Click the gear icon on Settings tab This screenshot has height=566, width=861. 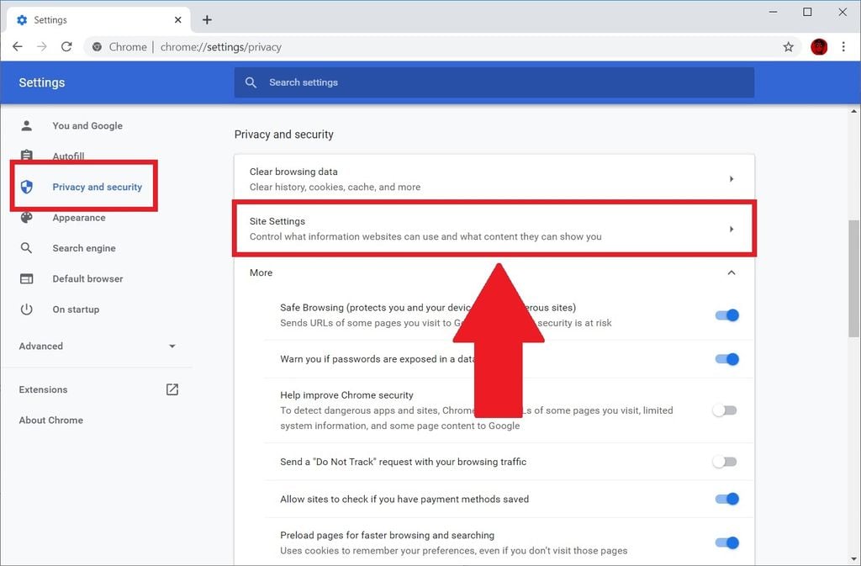[22, 19]
